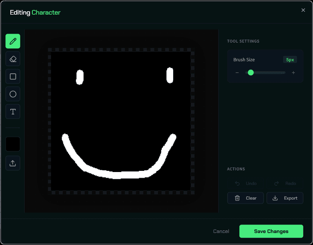
Task: Select the Rectangle shape tool
Action: (12, 76)
